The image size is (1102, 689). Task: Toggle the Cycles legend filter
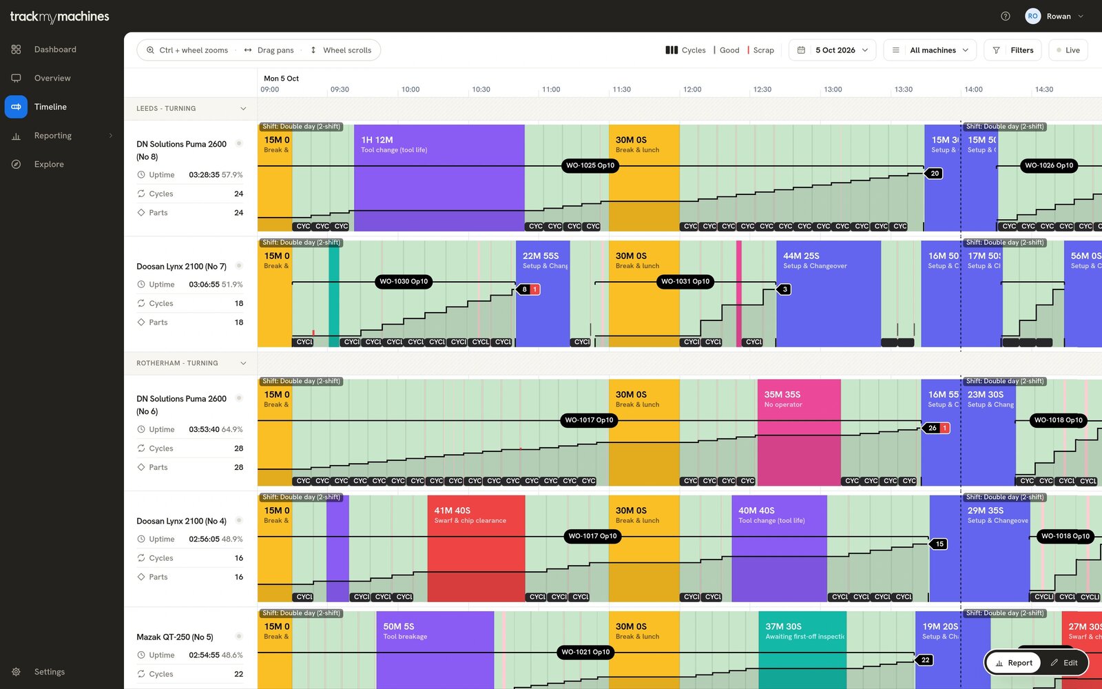(x=685, y=50)
